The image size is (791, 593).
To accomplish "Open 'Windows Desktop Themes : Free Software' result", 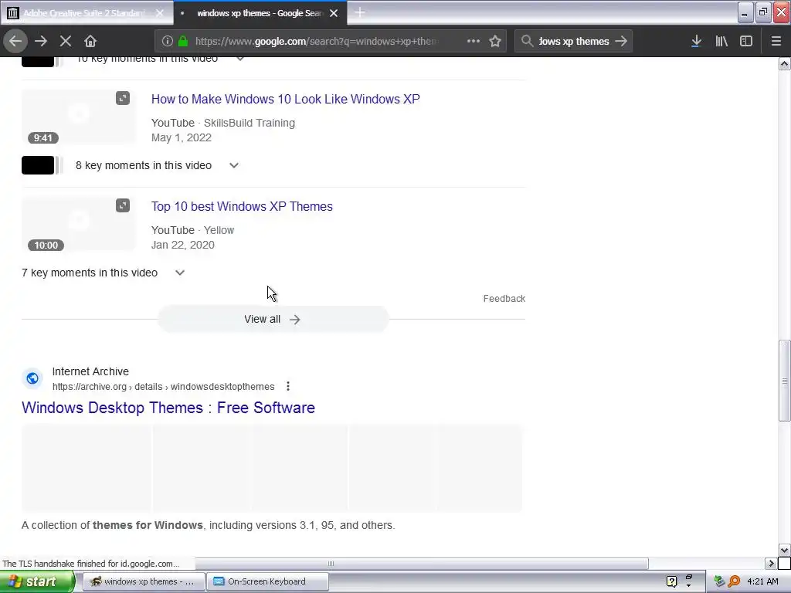I will click(x=168, y=408).
